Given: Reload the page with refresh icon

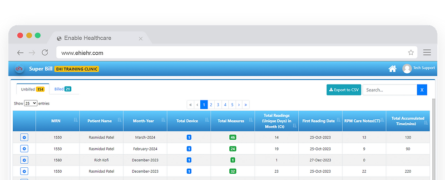Looking at the screenshot, I should point(45,52).
